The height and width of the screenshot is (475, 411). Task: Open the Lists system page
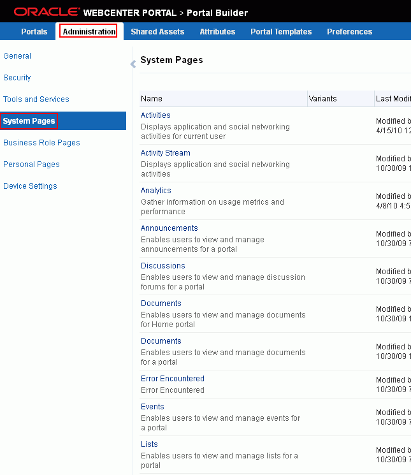(x=149, y=444)
